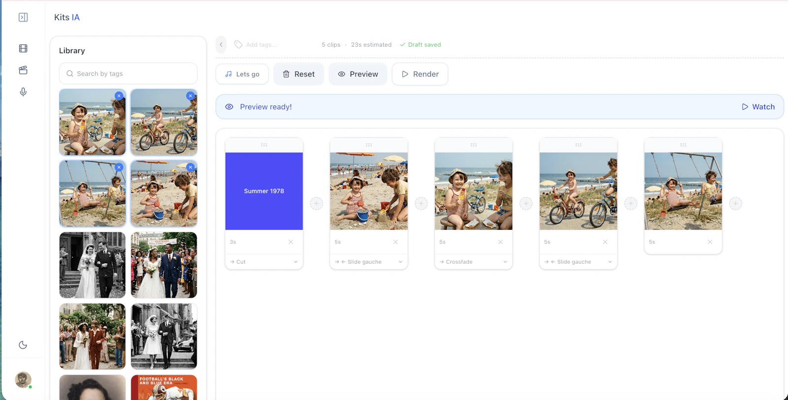Click drag handle on bicycle clip
Image resolution: width=788 pixels, height=400 pixels.
(x=578, y=145)
